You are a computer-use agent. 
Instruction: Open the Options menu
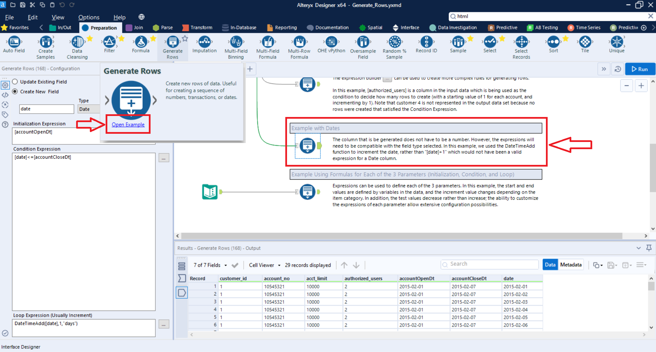click(88, 17)
